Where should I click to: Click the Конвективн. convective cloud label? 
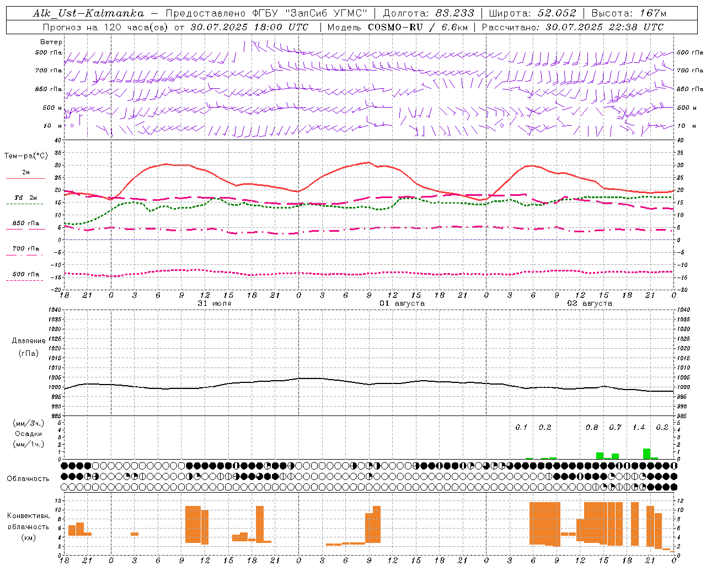coord(29,516)
